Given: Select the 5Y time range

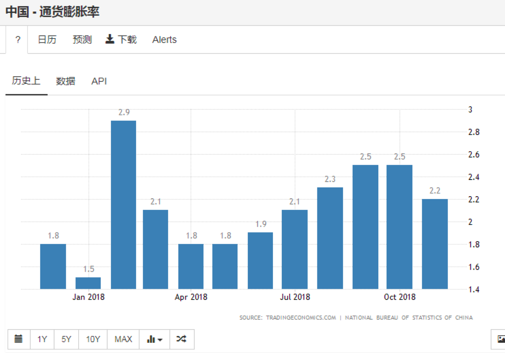Looking at the screenshot, I should (x=66, y=339).
